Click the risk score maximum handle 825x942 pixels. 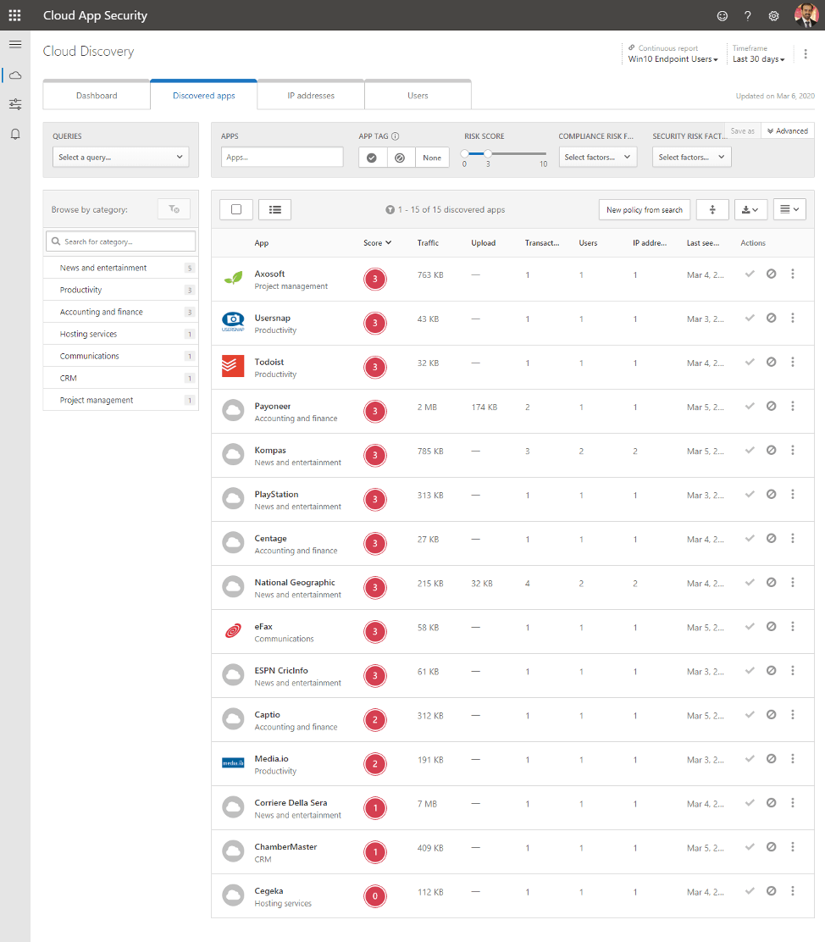tap(488, 154)
